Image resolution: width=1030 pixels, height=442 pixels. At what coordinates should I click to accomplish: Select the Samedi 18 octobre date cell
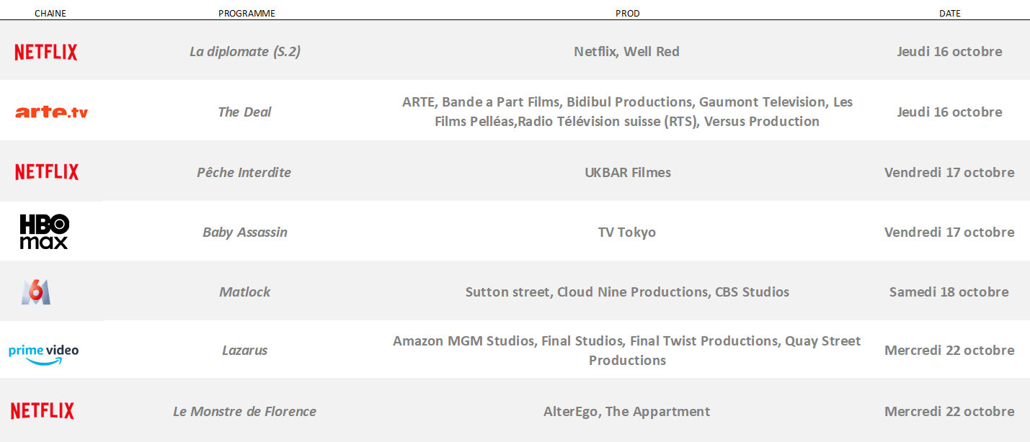pos(949,292)
